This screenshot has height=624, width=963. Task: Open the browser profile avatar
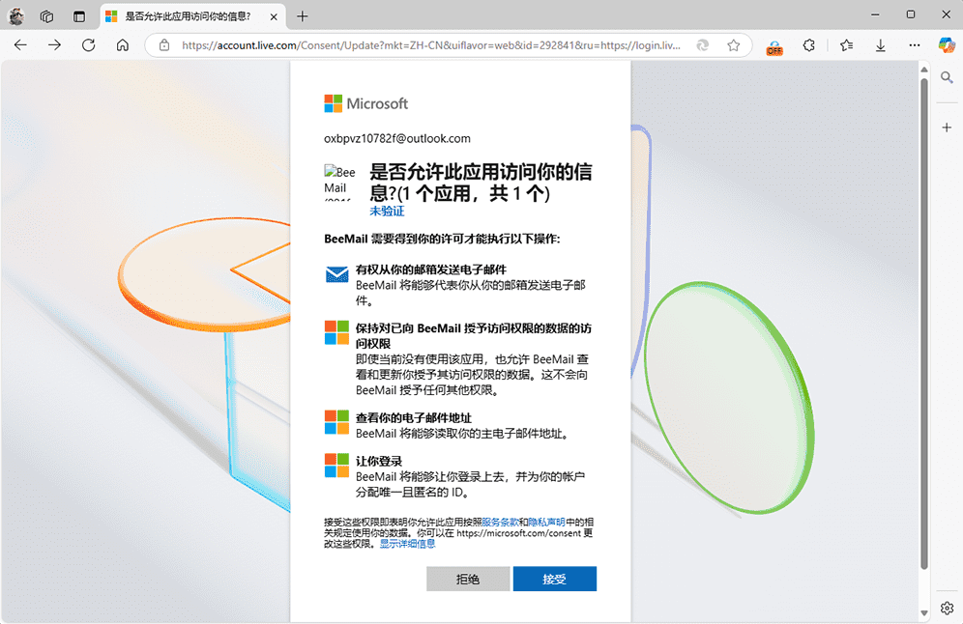[x=16, y=16]
